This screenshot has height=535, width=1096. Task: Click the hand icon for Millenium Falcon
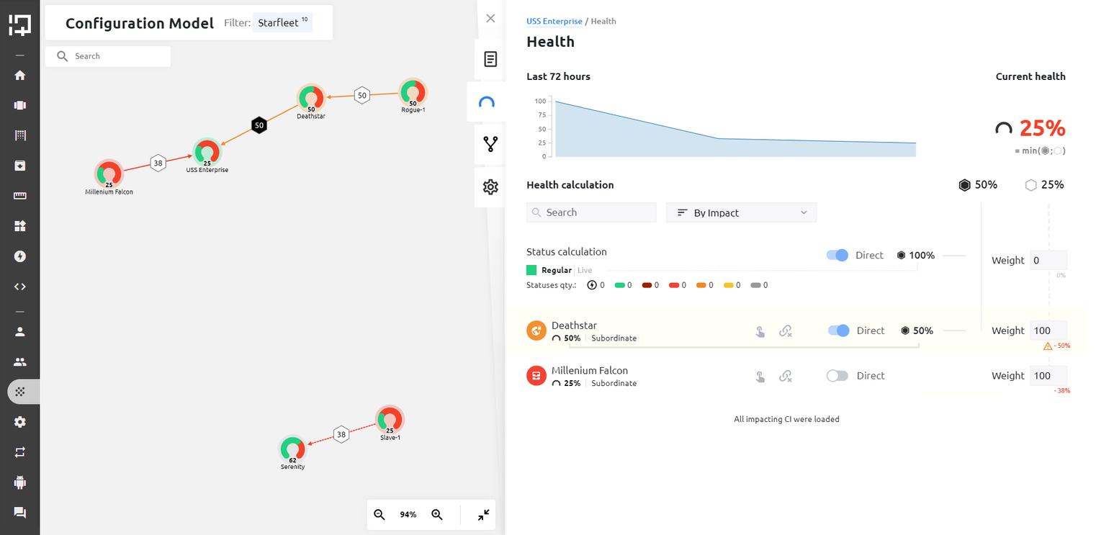(760, 376)
